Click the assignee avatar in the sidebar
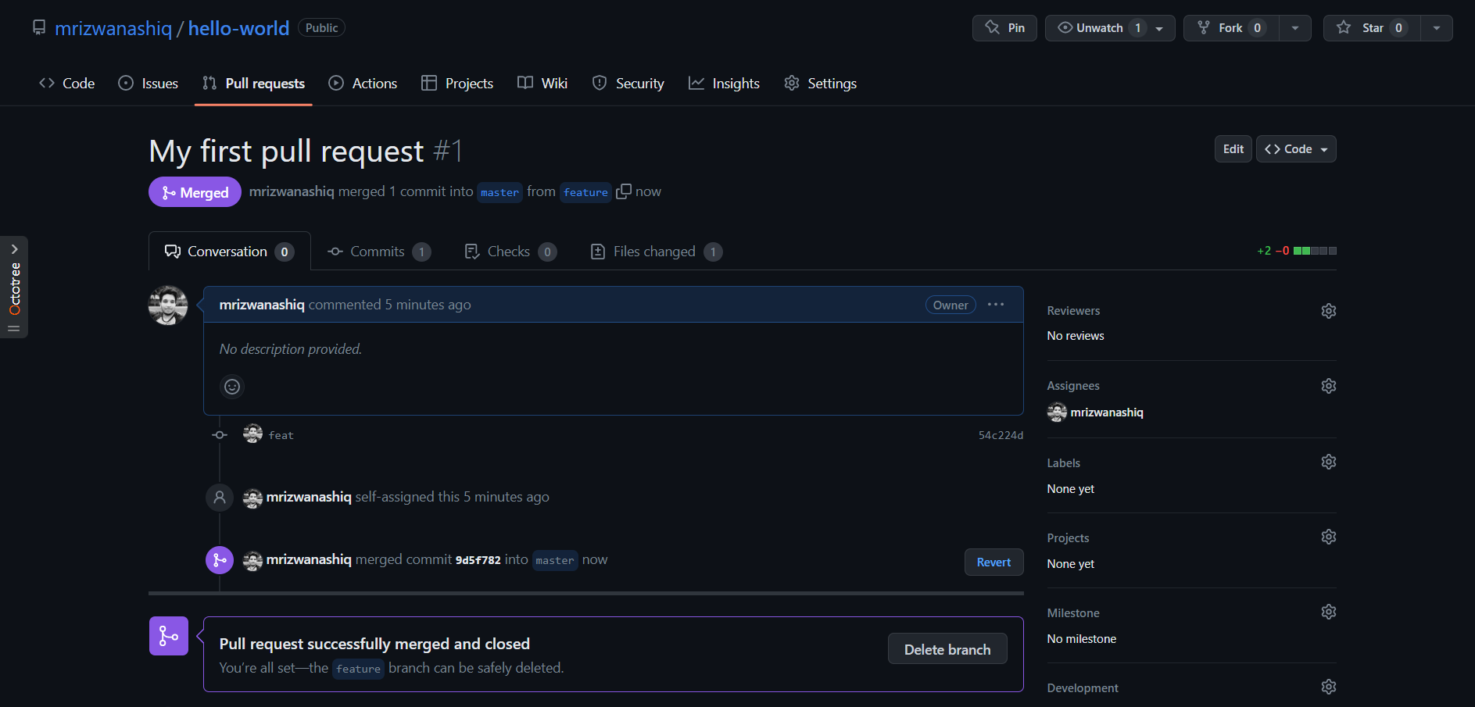The image size is (1475, 707). tap(1057, 412)
